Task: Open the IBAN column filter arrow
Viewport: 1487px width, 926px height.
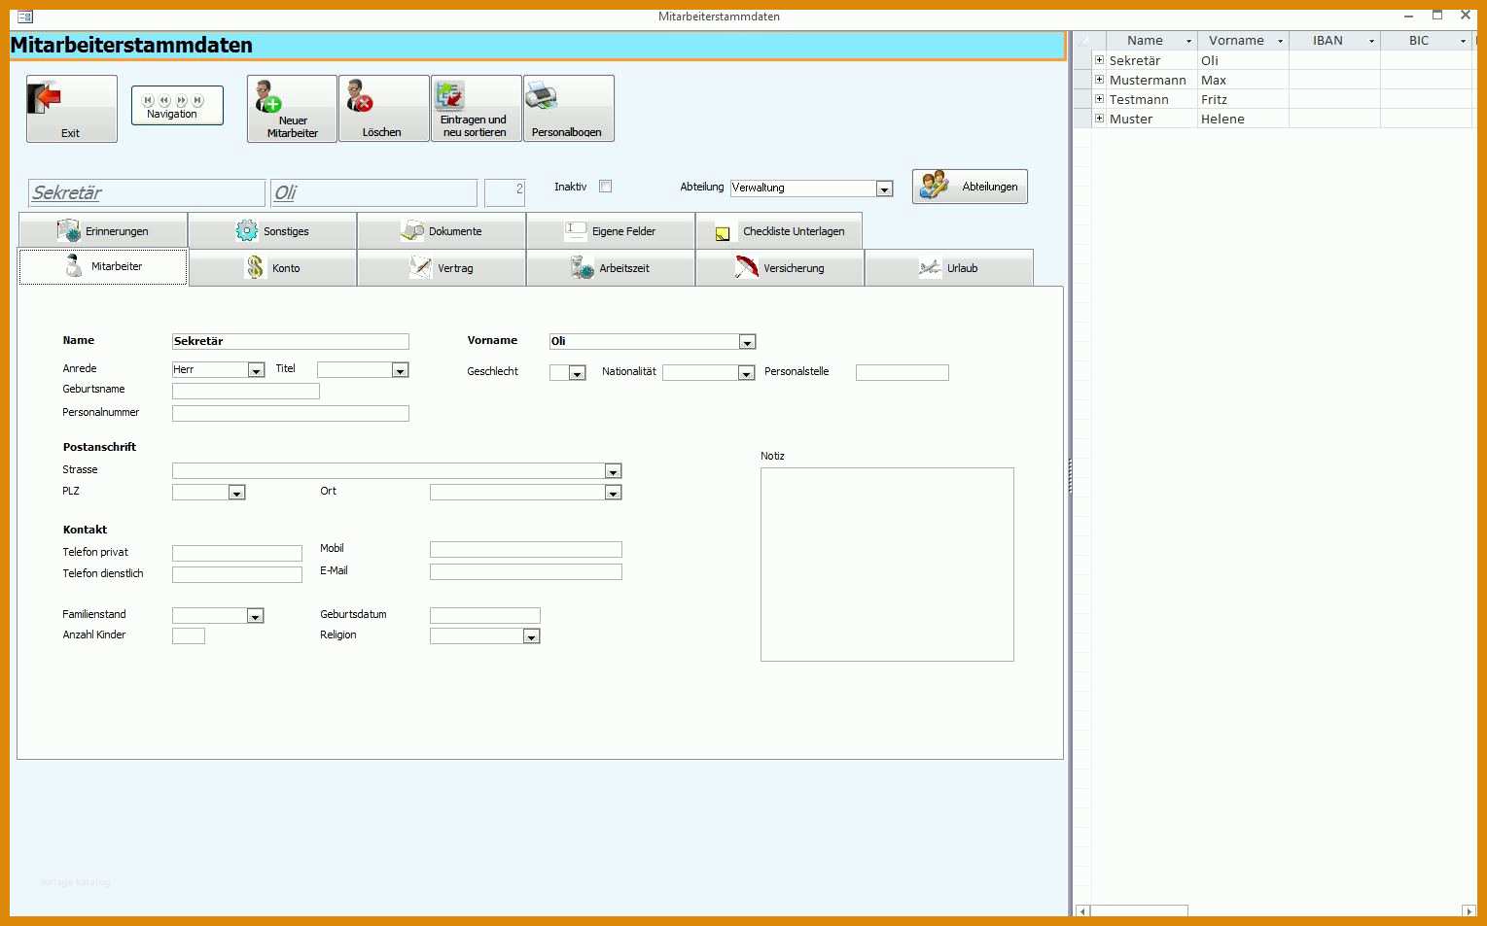Action: 1371,41
